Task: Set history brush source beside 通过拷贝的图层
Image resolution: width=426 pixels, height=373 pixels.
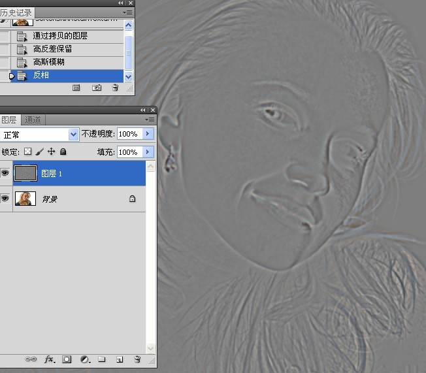Action: 5,36
